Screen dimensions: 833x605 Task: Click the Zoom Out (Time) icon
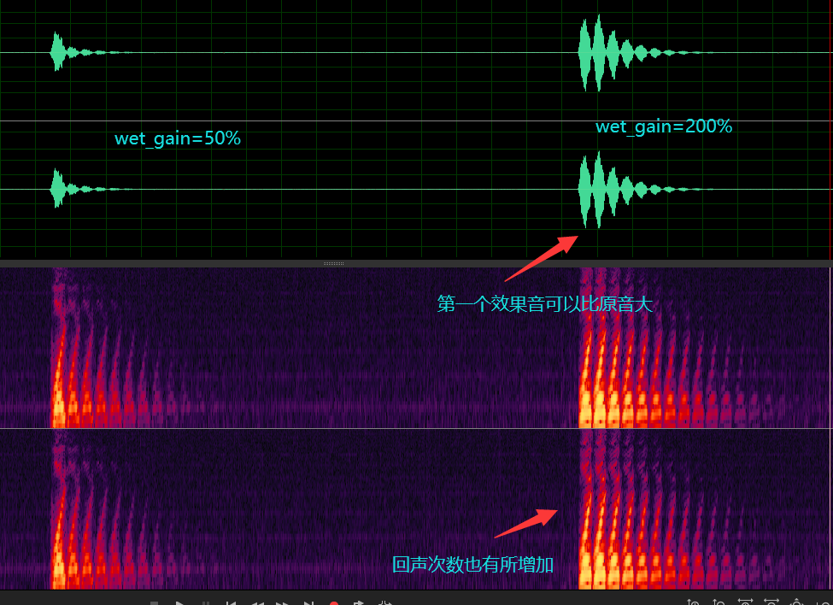[x=771, y=602]
